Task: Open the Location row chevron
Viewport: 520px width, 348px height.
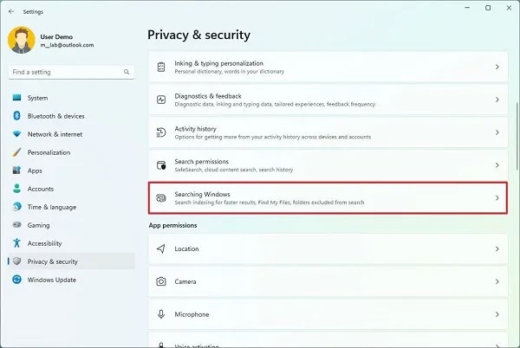Action: pos(497,248)
